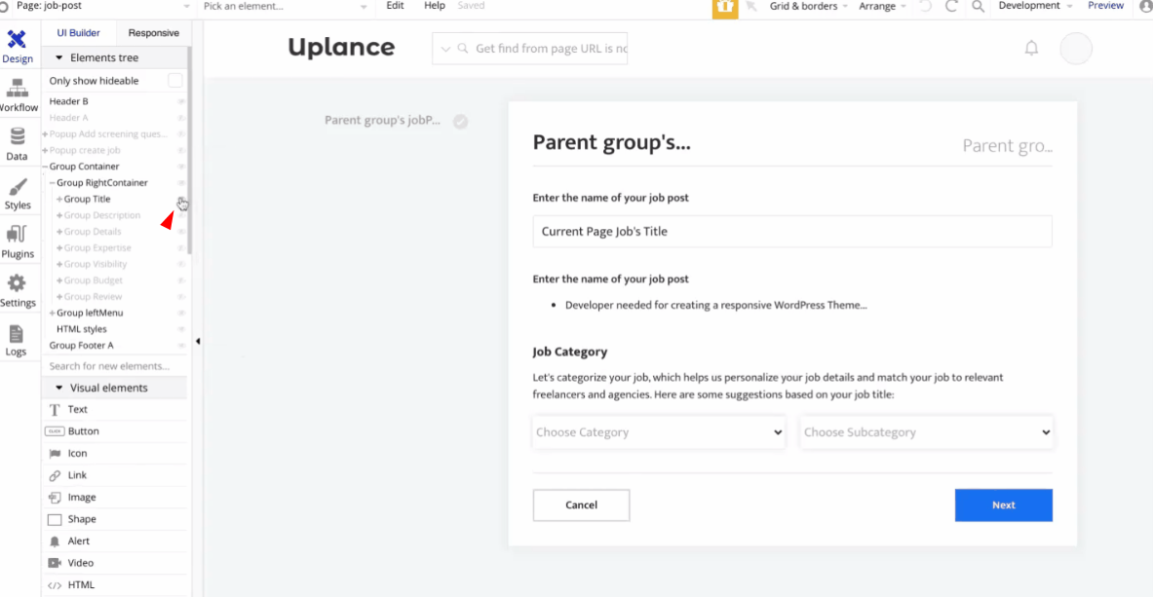The height and width of the screenshot is (597, 1153).
Task: Open the Grid & borders menu
Action: coord(808,7)
